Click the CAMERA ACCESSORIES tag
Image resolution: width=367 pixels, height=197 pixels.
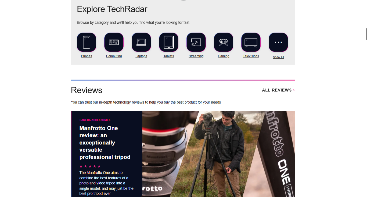tap(95, 120)
